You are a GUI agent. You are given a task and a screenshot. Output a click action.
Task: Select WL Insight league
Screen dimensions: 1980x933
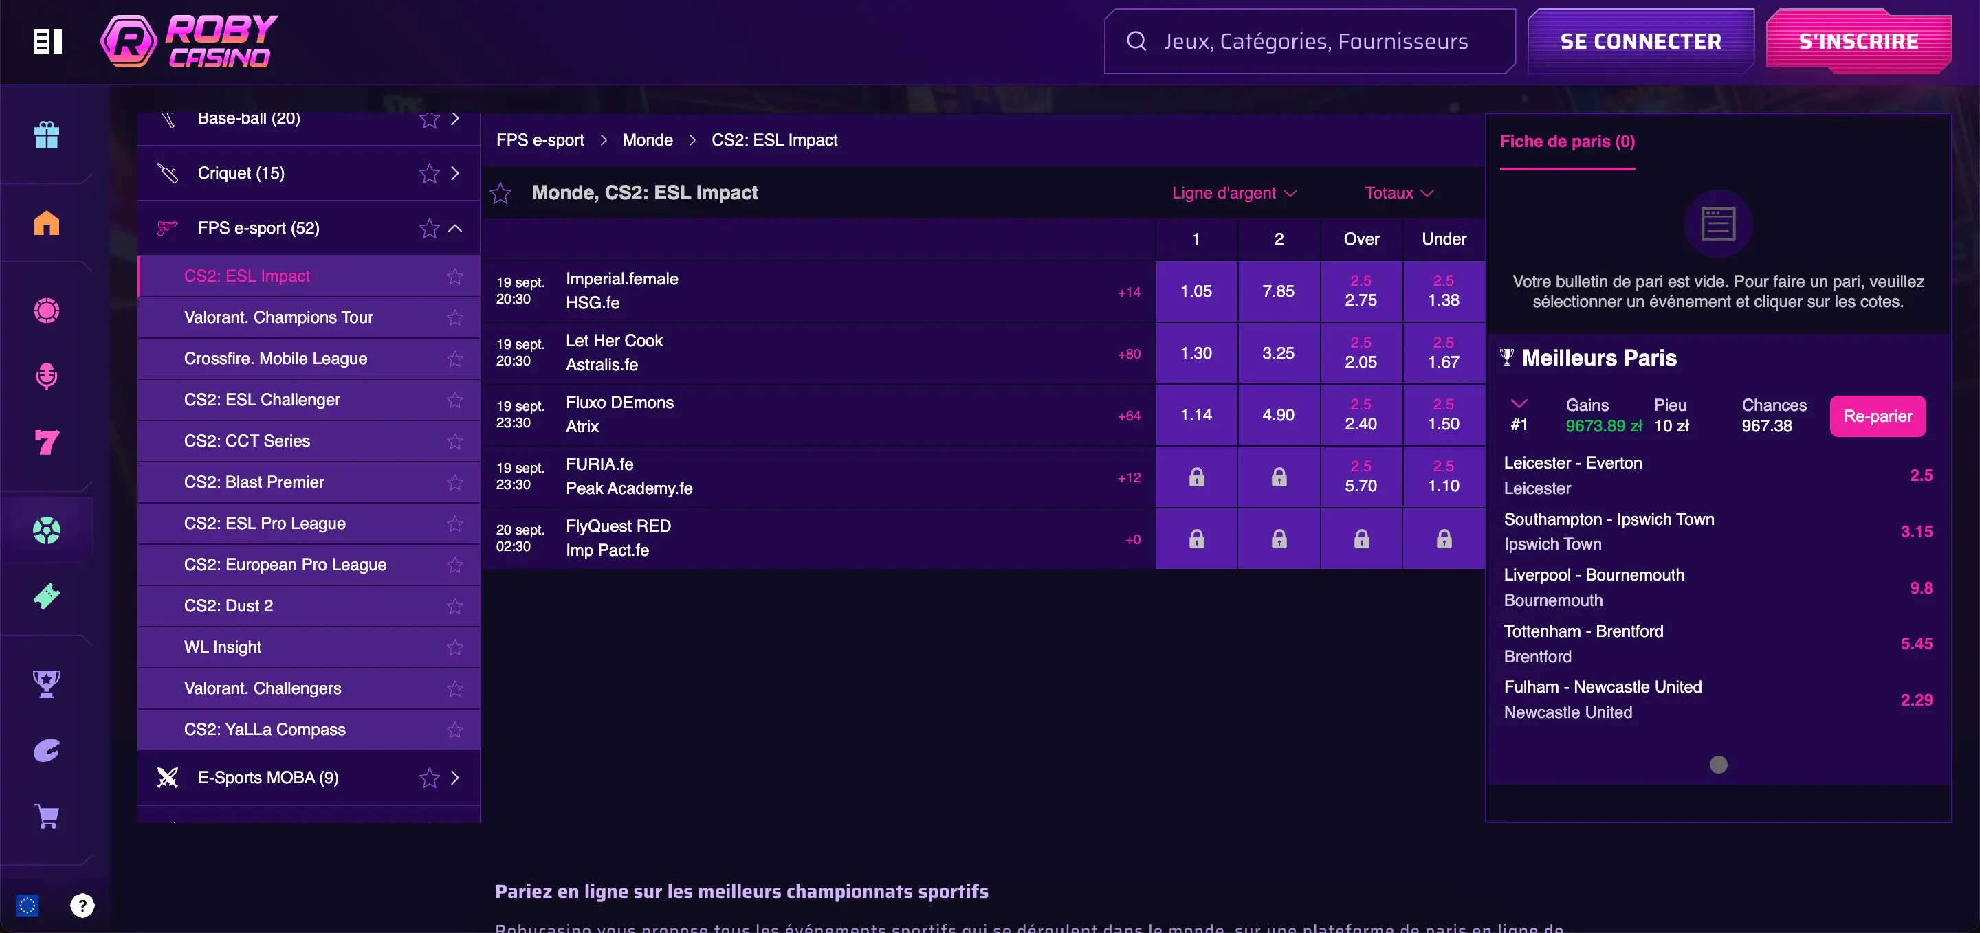(x=309, y=647)
